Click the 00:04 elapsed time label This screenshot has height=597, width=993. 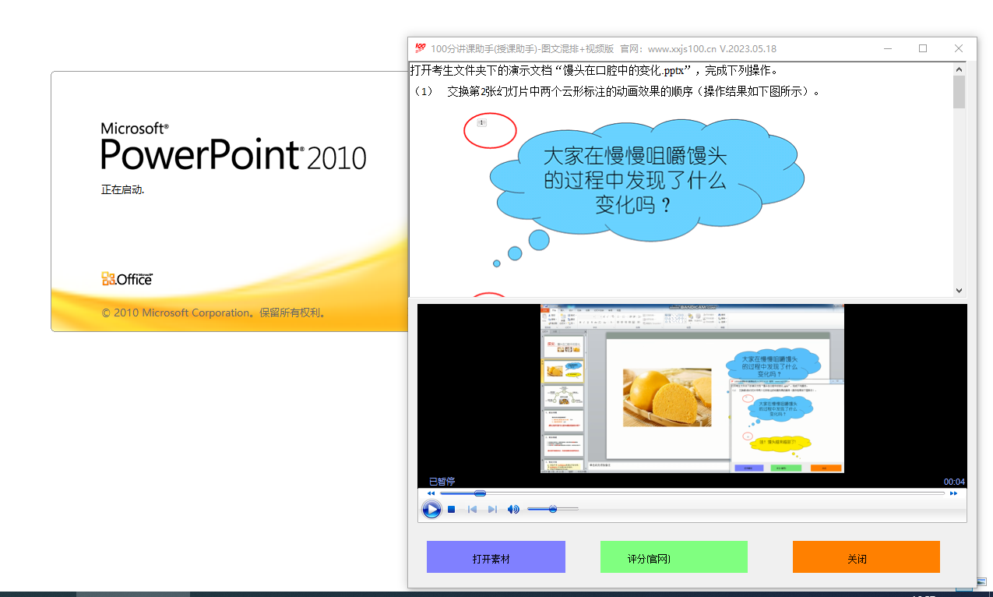pyautogui.click(x=954, y=482)
